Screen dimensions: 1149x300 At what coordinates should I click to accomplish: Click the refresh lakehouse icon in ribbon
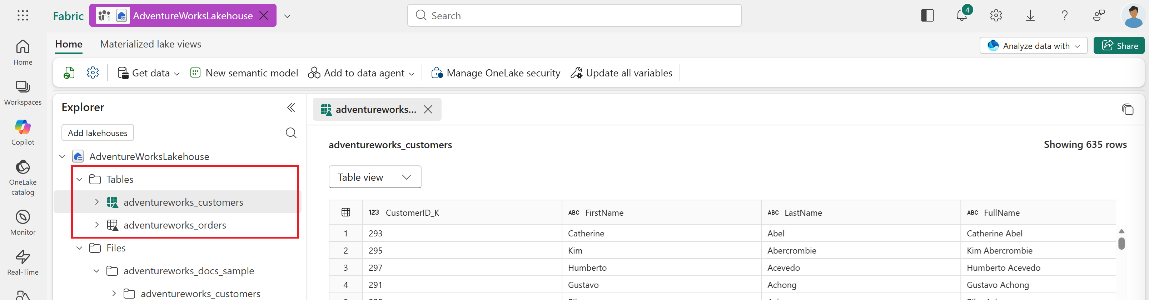coord(69,72)
